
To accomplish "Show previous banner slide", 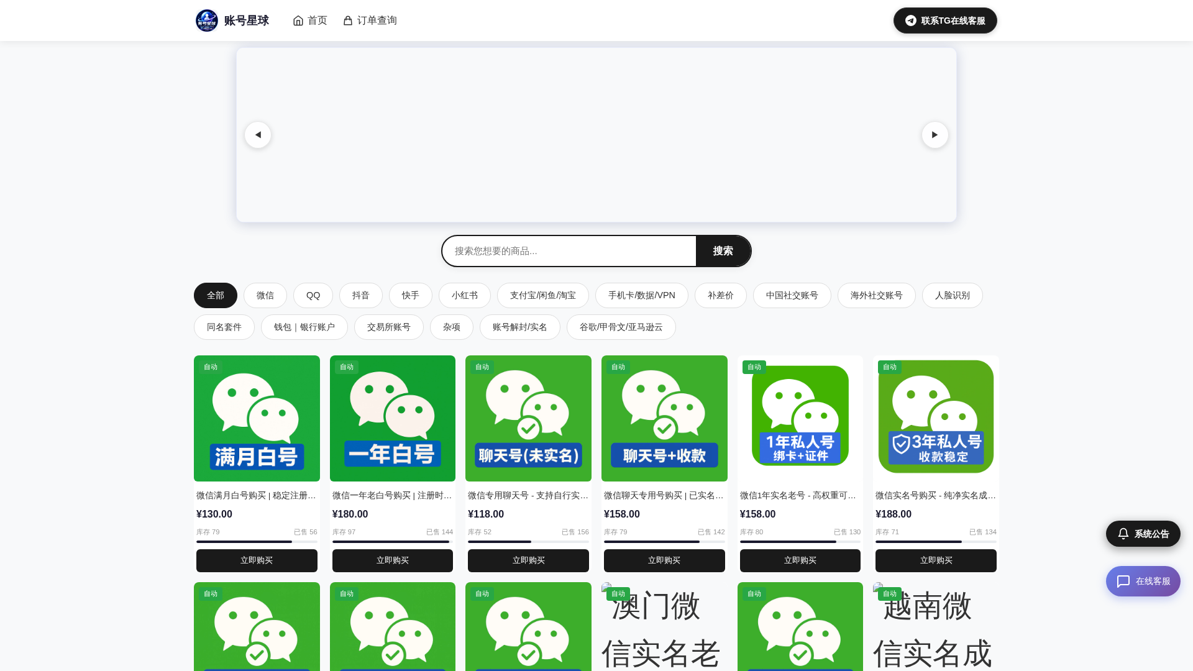I will pyautogui.click(x=258, y=135).
